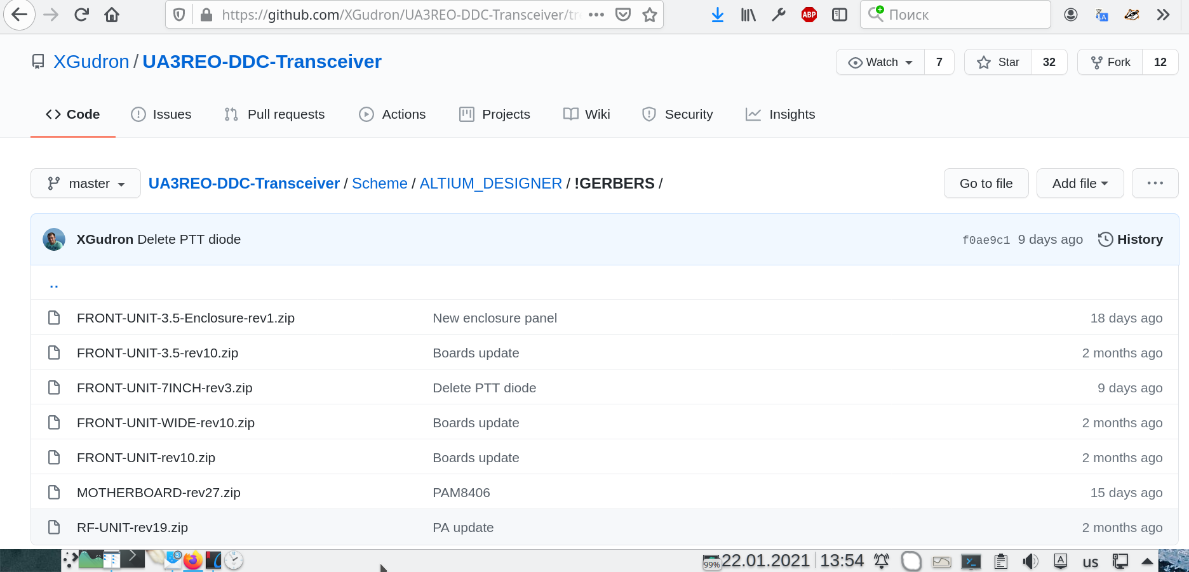Click the Adblock Plus ABP icon
Viewport: 1189px width, 572px height.
(809, 15)
